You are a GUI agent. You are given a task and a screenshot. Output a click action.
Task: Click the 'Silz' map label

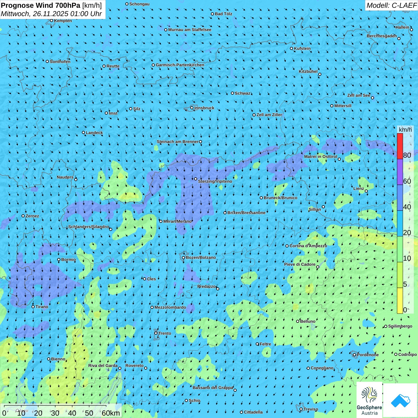click(137, 109)
